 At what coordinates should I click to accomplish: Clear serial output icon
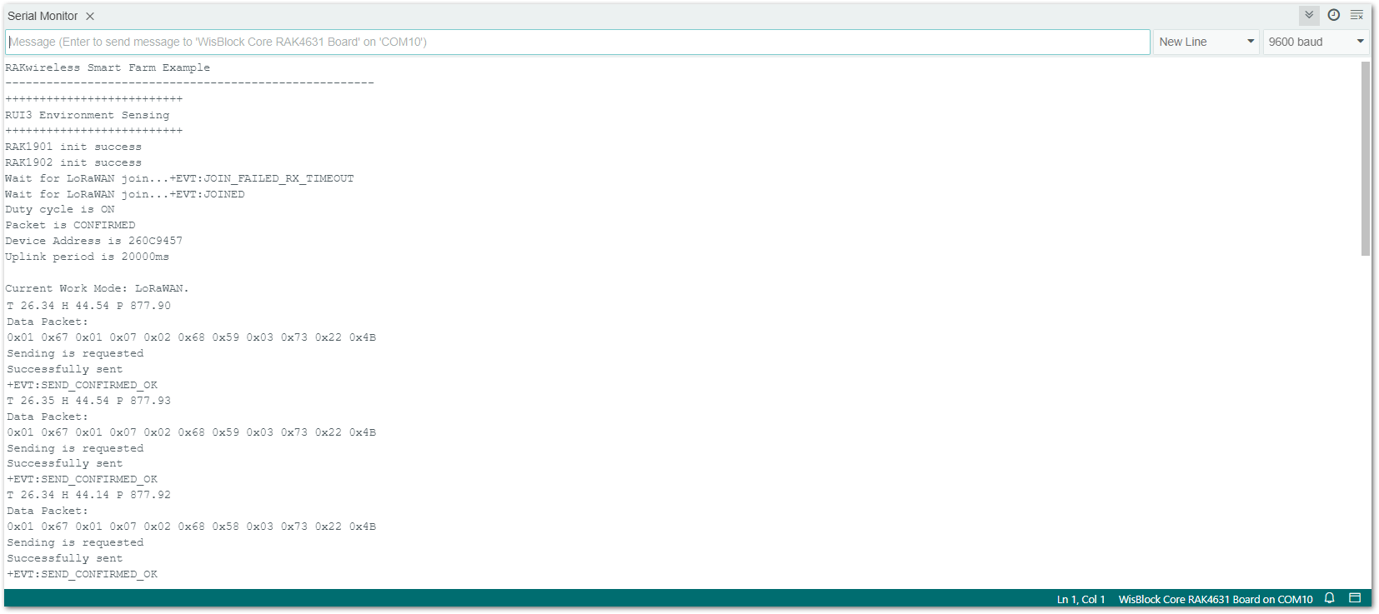click(1357, 15)
